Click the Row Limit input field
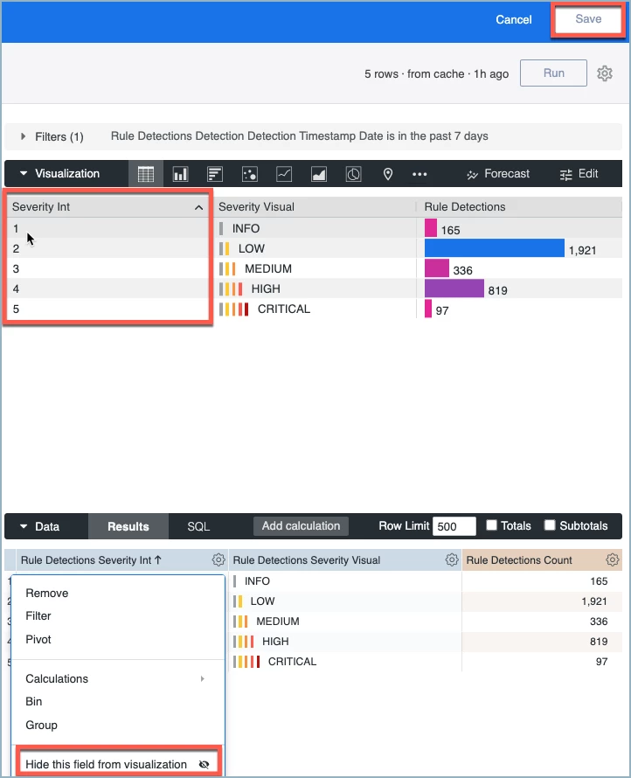The width and height of the screenshot is (631, 778). tap(454, 526)
